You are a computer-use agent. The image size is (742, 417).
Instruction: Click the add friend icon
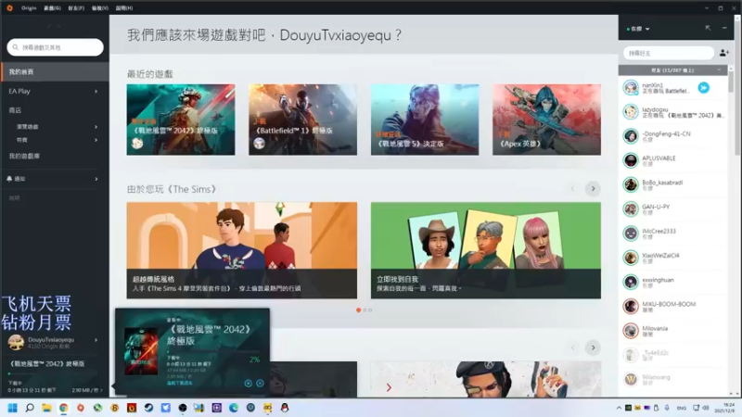pos(724,53)
